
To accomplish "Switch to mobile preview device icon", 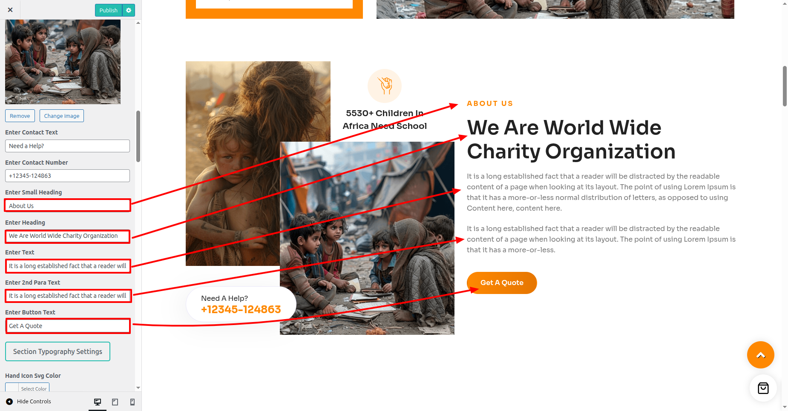I will [x=132, y=402].
